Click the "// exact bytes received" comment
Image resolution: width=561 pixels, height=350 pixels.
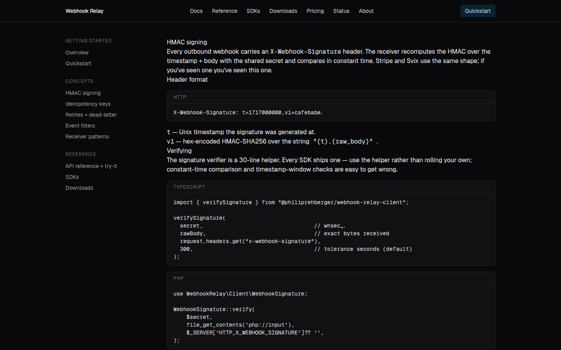(x=352, y=233)
